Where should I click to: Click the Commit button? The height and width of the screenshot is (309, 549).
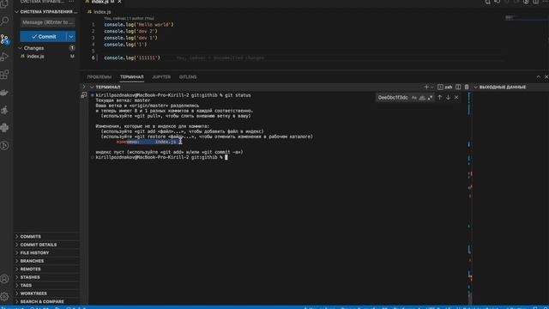coord(43,36)
